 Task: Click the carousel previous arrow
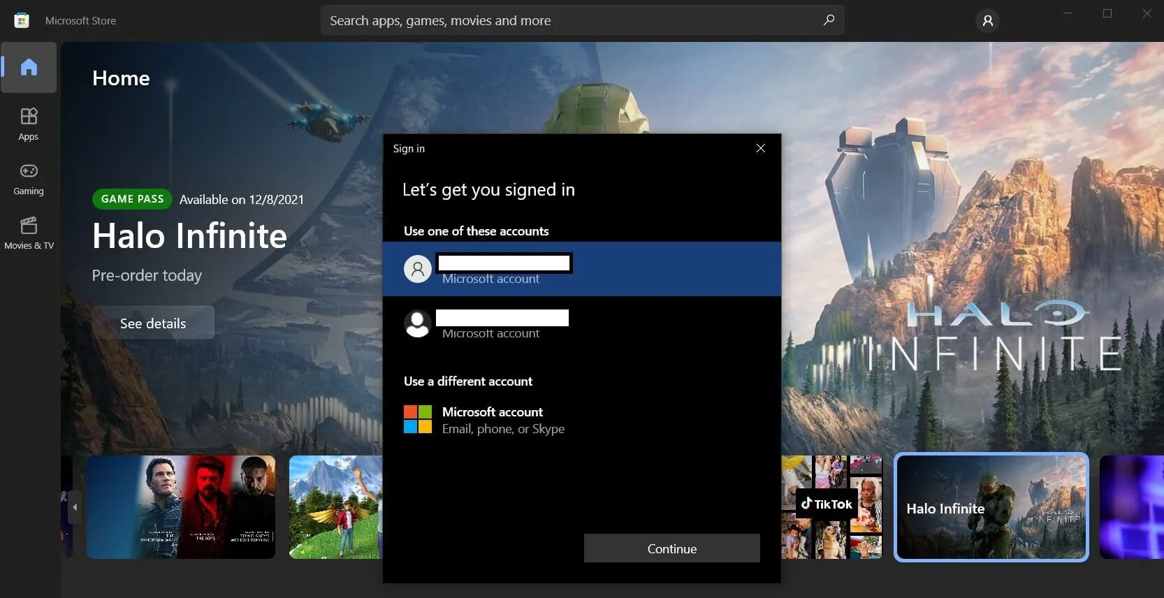coord(75,507)
